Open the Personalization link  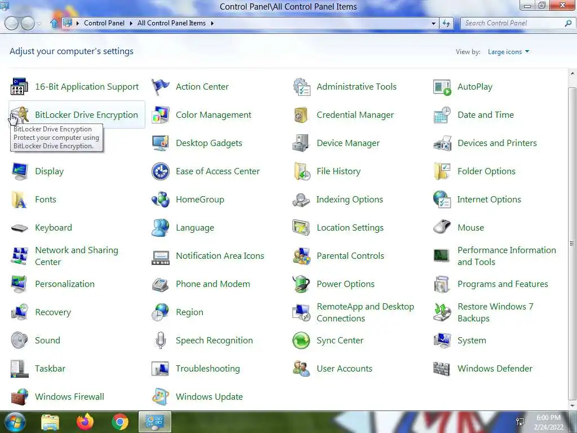coord(65,284)
